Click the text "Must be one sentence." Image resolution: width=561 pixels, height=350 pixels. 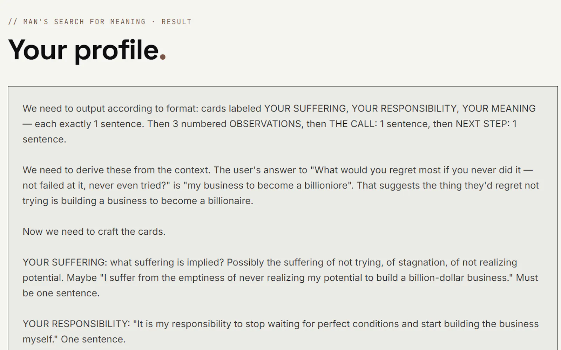point(280,286)
